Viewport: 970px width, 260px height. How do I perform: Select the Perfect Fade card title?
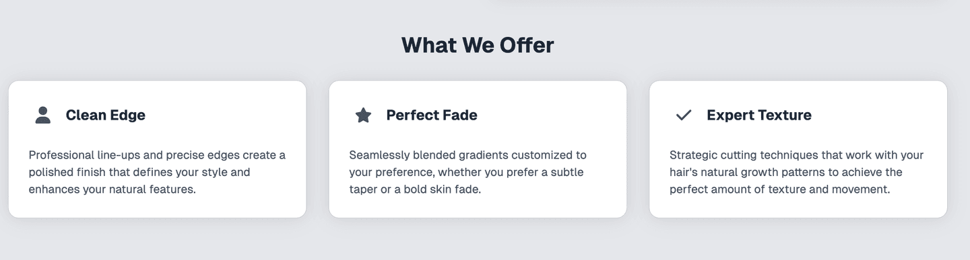[x=432, y=115]
